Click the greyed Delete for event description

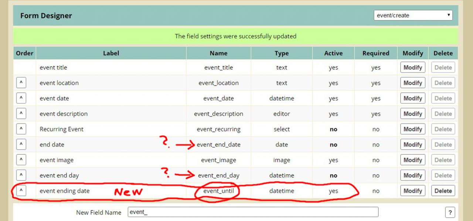click(x=443, y=114)
